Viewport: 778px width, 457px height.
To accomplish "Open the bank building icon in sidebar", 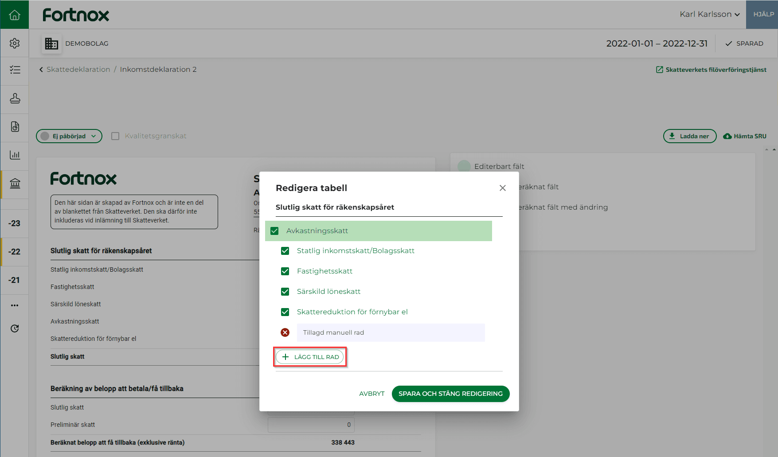I will pos(15,183).
